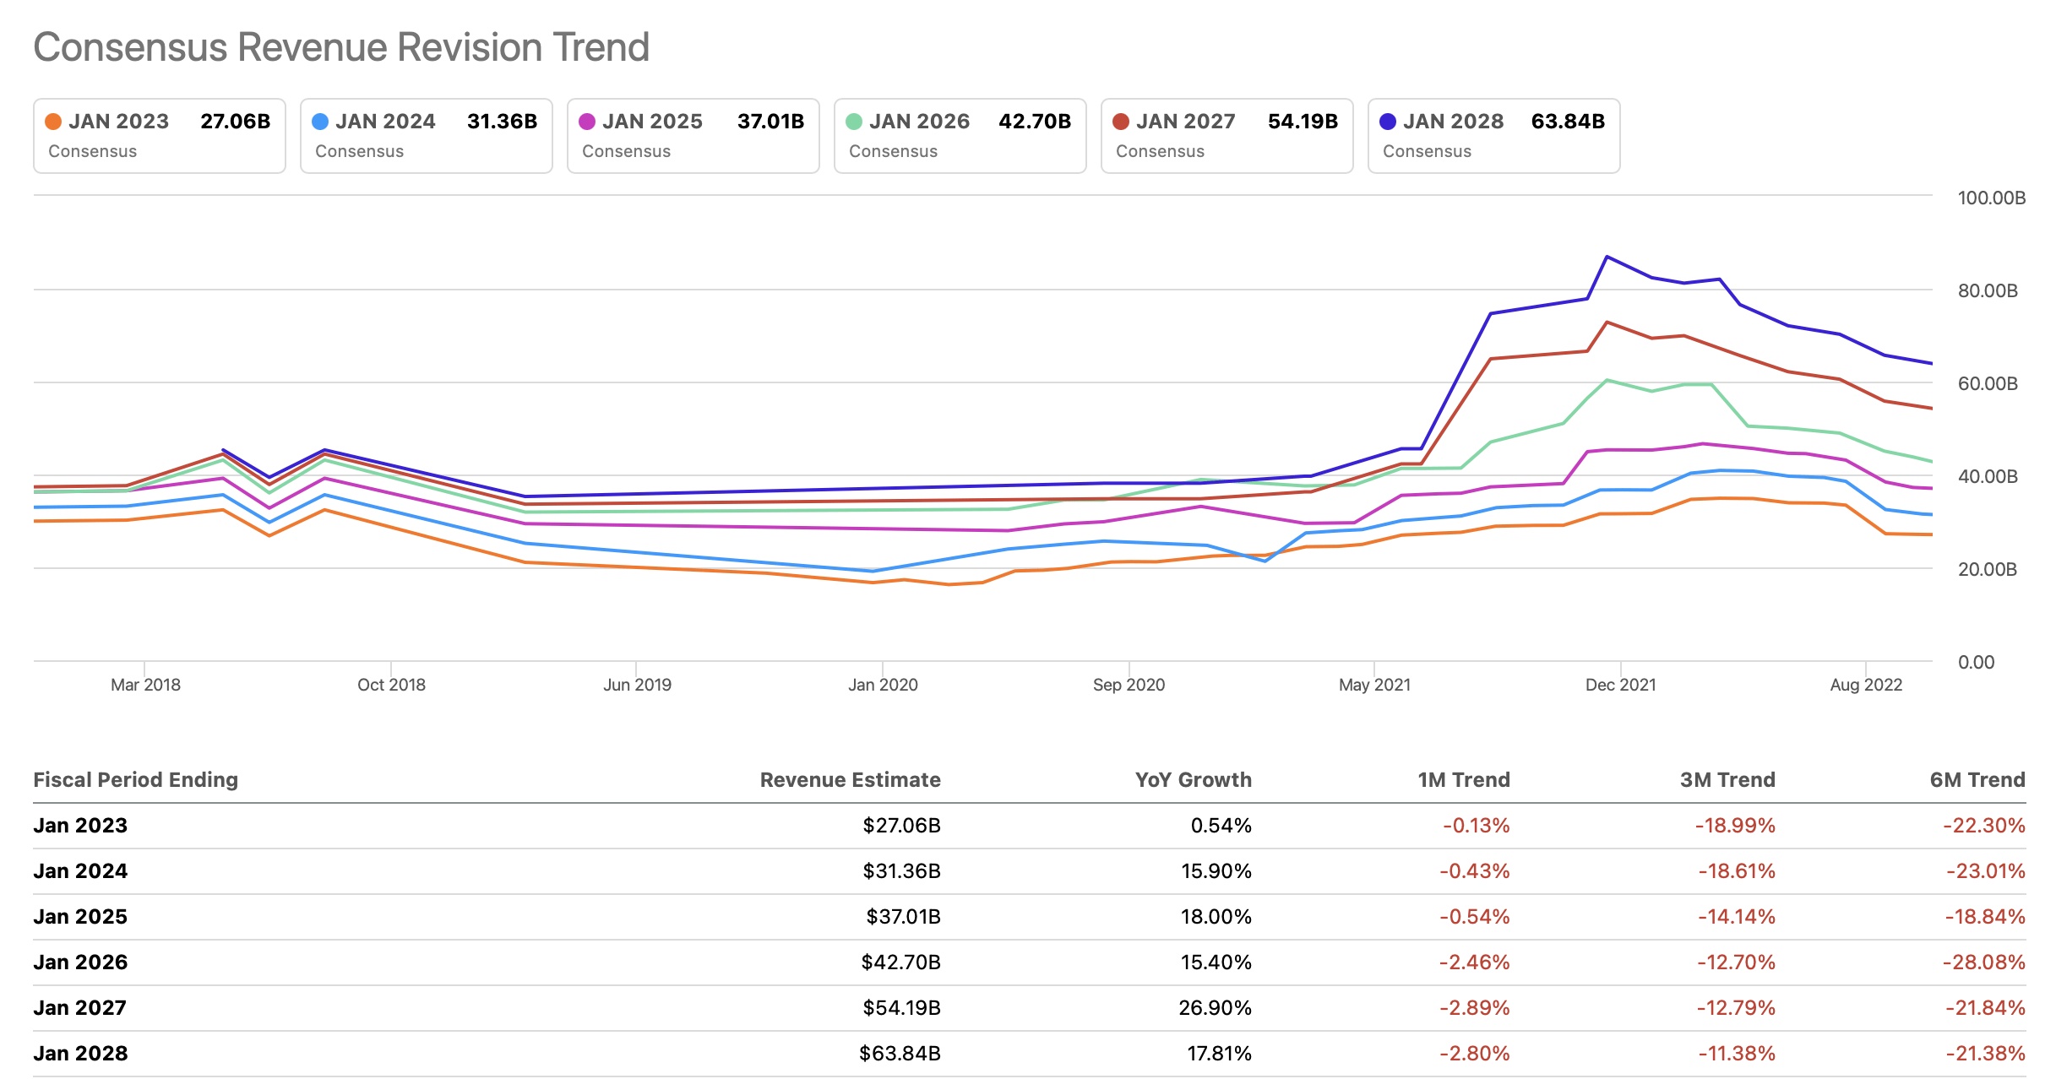Click the green JAN 2026 legend dot
Viewport: 2056px width, 1079px height.
(x=854, y=122)
